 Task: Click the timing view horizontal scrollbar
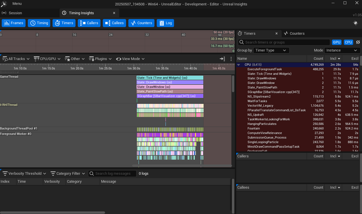[x=182, y=166]
